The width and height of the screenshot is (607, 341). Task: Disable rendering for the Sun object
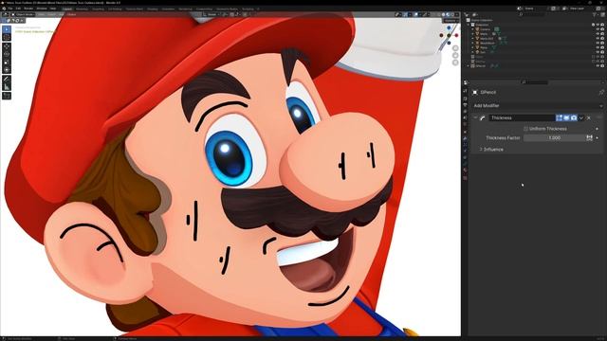point(602,52)
